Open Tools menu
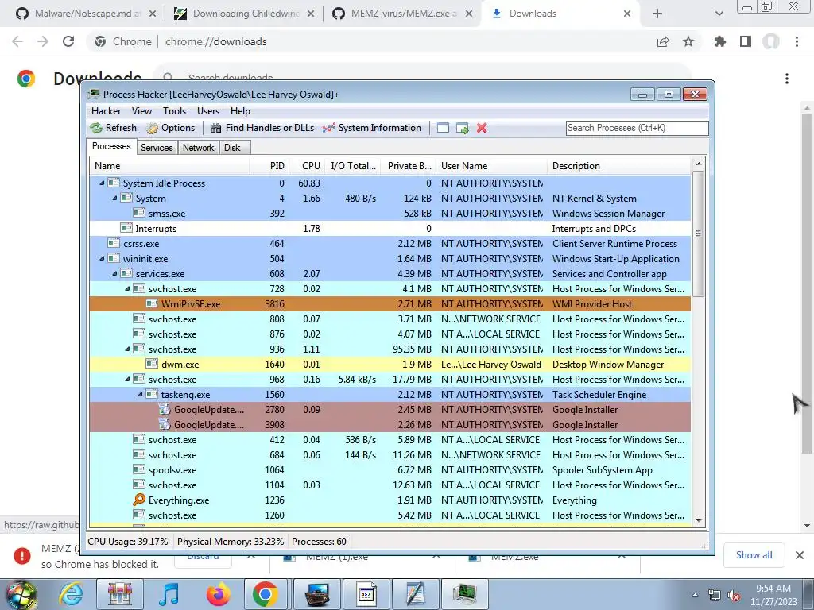Viewport: 814px width, 610px height. click(174, 111)
